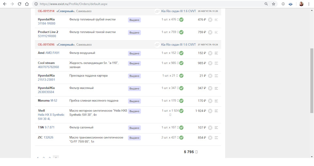Screen dimensions: 314x166
Task: Reload the current page
Action: coord(19,4)
